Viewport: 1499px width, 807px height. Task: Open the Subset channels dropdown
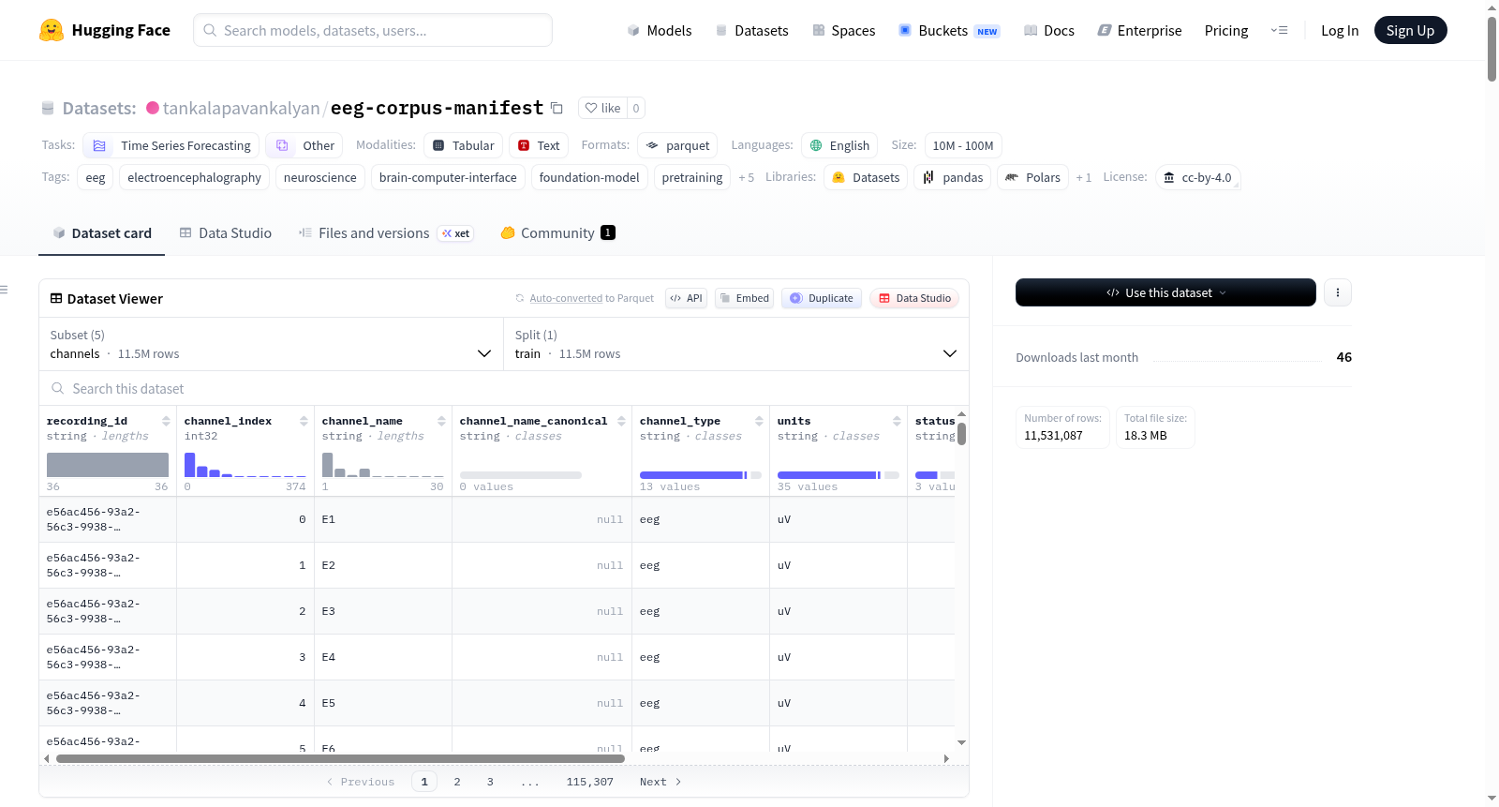click(x=271, y=344)
